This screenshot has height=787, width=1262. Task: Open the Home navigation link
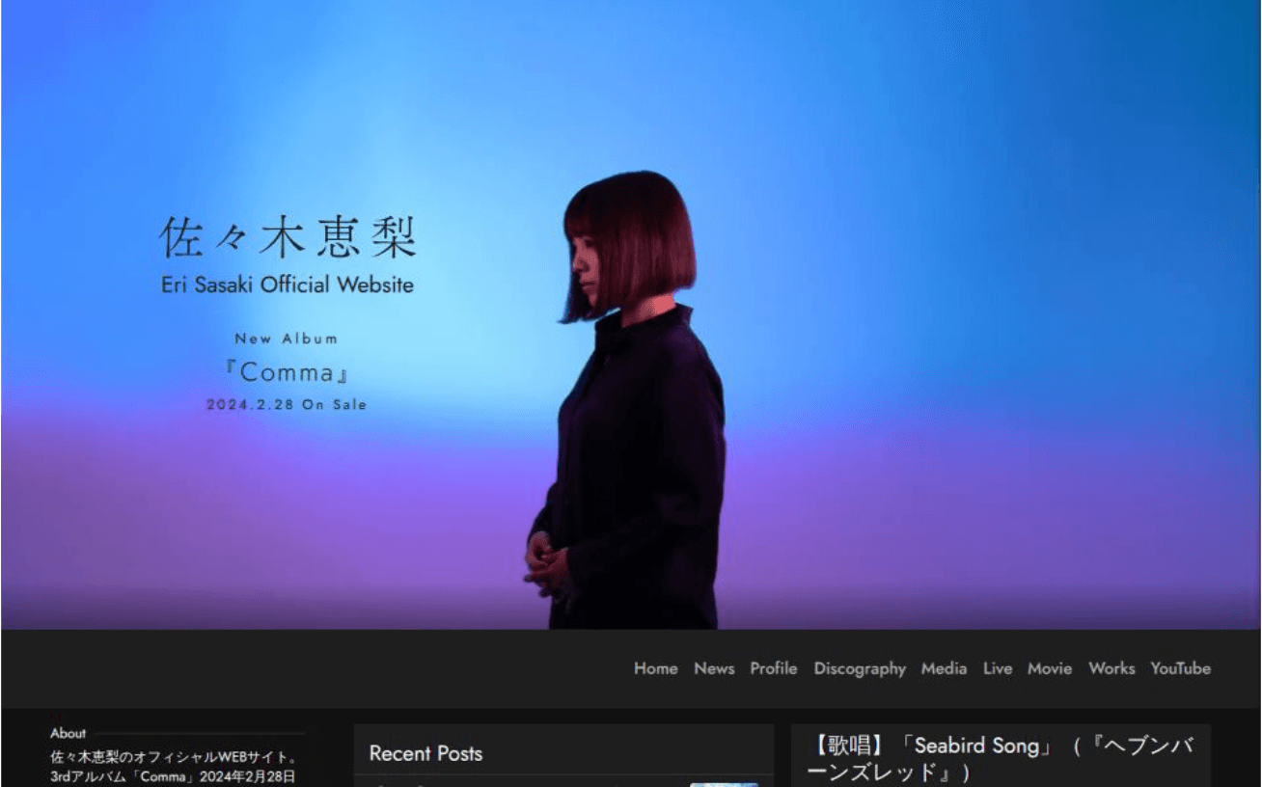pos(655,668)
